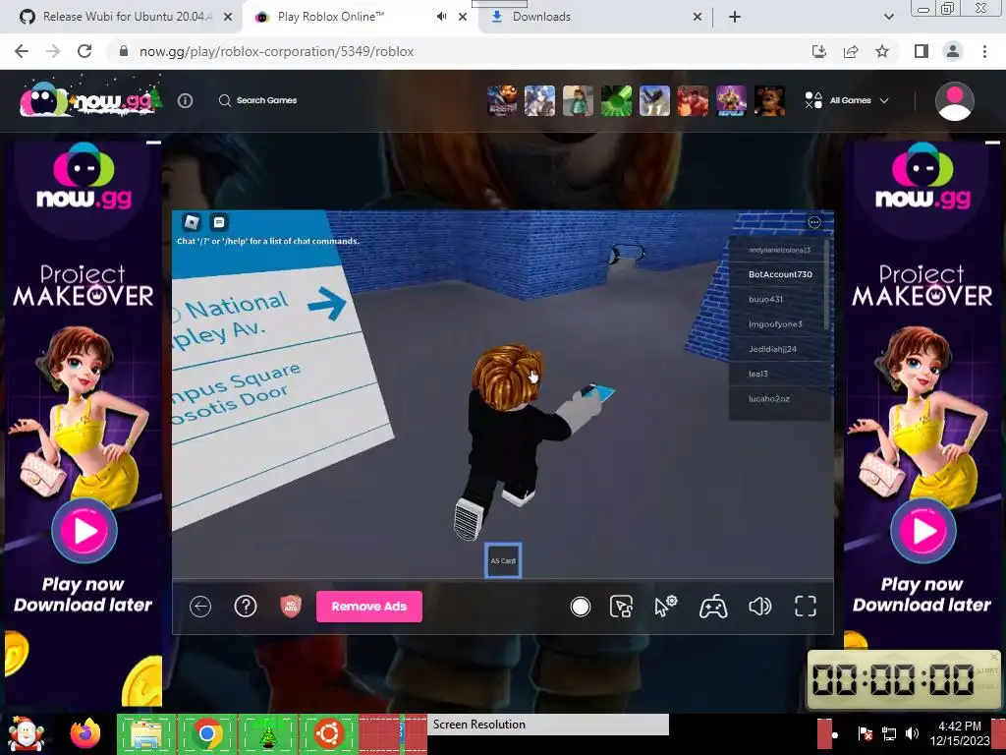Screen dimensions: 1006x755
Task: Open the first game thumbnail in header
Action: (502, 101)
